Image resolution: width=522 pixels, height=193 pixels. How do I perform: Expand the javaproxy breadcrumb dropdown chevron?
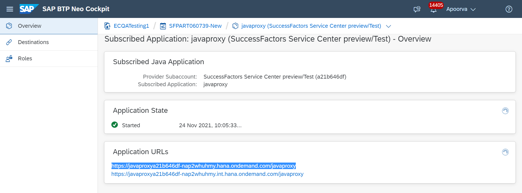click(389, 26)
